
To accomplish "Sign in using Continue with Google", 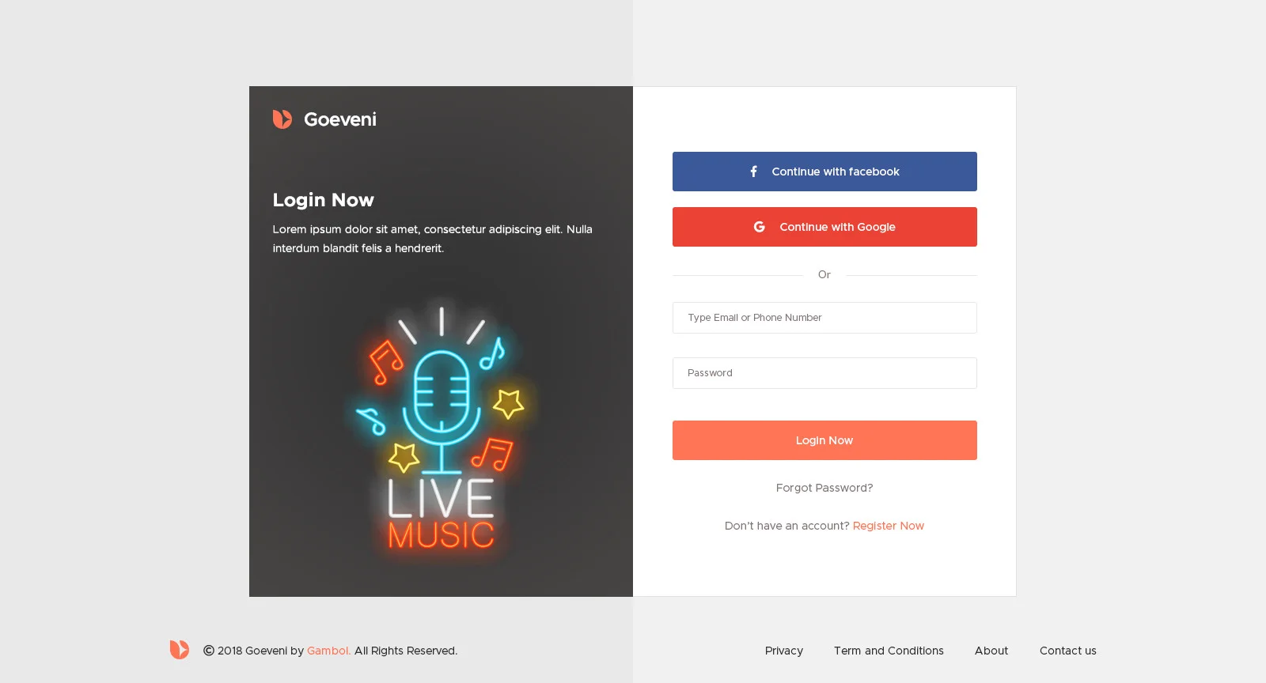I will [x=824, y=227].
